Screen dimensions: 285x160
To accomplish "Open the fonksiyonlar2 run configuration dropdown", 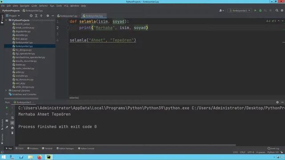I will pos(240,11).
